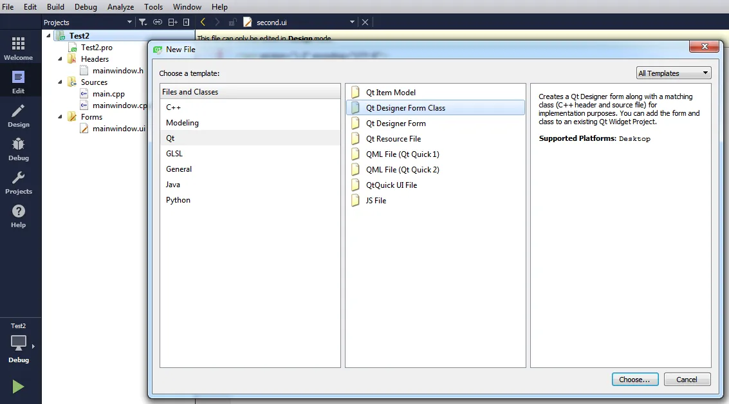729x404 pixels.
Task: Click the Cancel button
Action: click(687, 380)
